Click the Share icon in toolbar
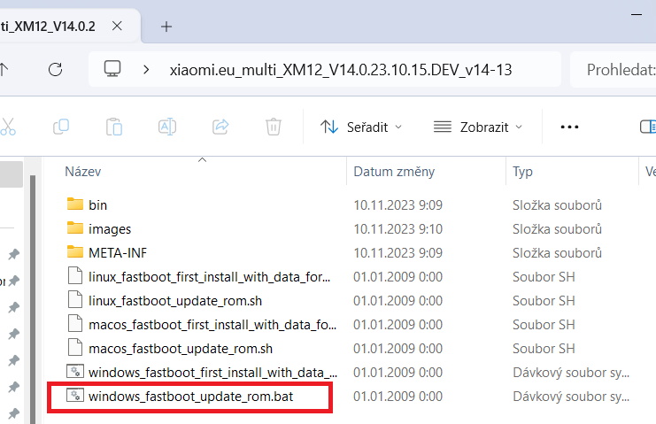Viewport: 656px width, 424px height. point(221,127)
